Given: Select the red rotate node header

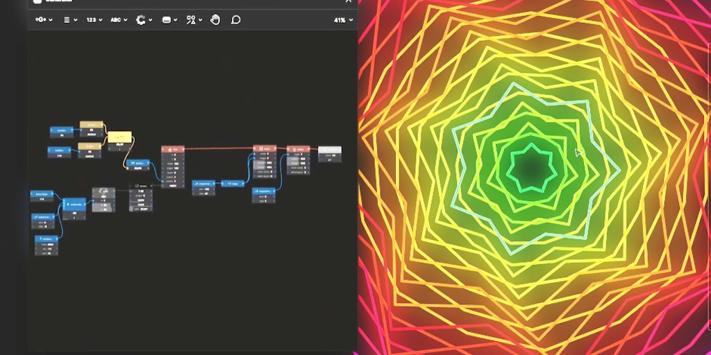Looking at the screenshot, I should [298, 148].
